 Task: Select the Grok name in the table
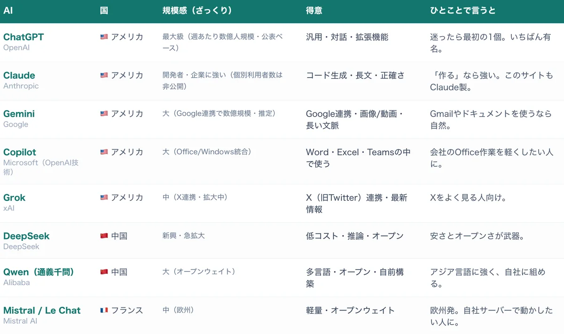[x=15, y=198]
